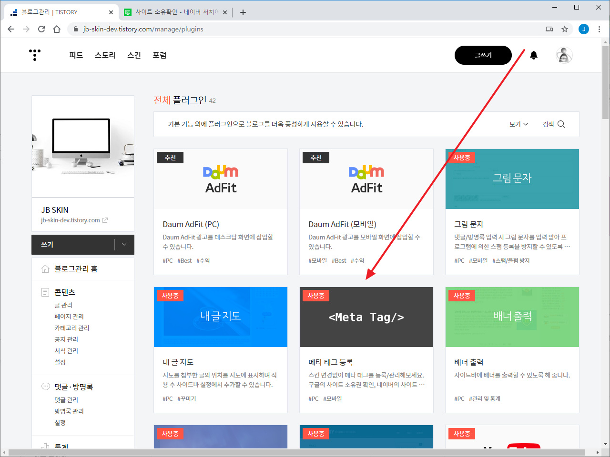
Task: Click the 글쓰기 button
Action: pos(483,55)
